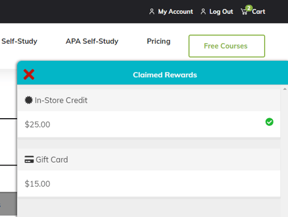
Task: Click the Gift Card section header
Action: click(x=149, y=160)
